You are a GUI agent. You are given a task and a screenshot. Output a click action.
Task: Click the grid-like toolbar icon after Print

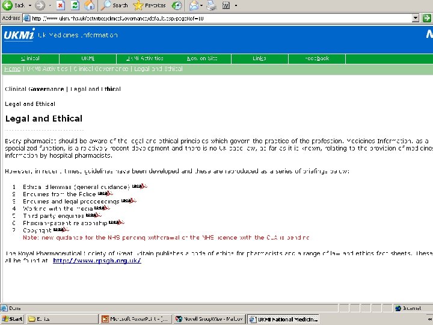tap(226, 5)
